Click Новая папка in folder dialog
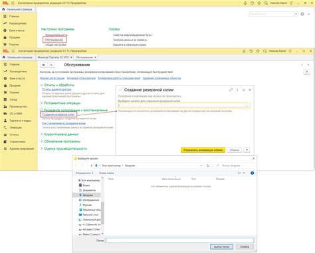The image size is (315, 253). click(x=106, y=173)
